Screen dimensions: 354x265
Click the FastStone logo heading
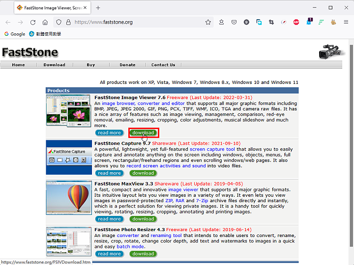click(x=30, y=53)
